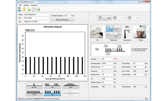This screenshot has height=101, width=167.
Task: Click the patient profile icon in toolbar
Action: point(19,9)
